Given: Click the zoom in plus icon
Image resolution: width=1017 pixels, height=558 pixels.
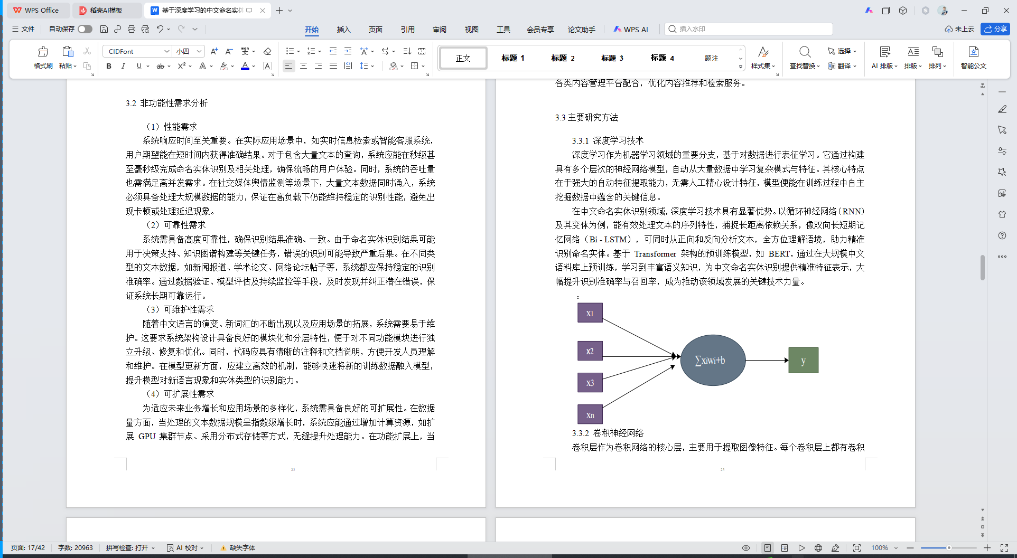Looking at the screenshot, I should click(x=987, y=548).
